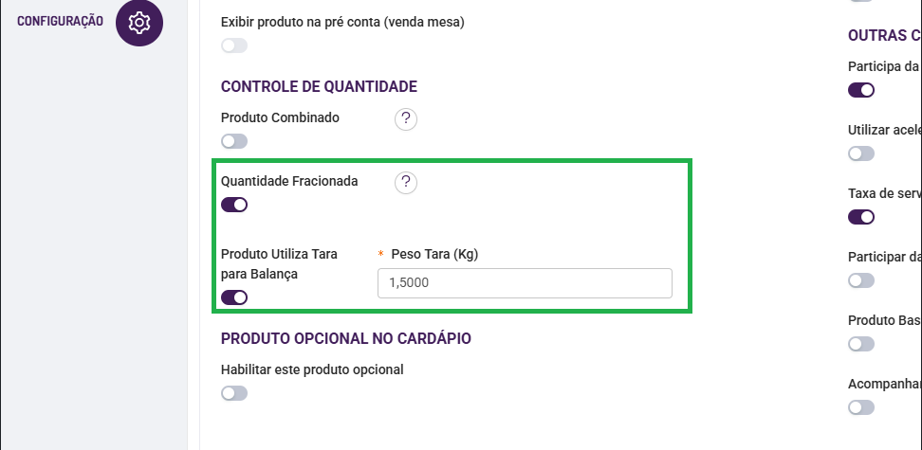The width and height of the screenshot is (922, 450).
Task: Enable the 'Participar da' switch
Action: point(861,280)
